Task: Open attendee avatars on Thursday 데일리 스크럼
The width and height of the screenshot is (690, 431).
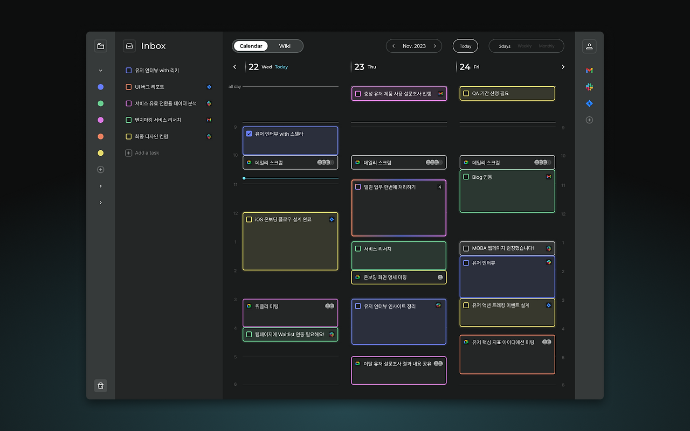Action: click(x=433, y=162)
